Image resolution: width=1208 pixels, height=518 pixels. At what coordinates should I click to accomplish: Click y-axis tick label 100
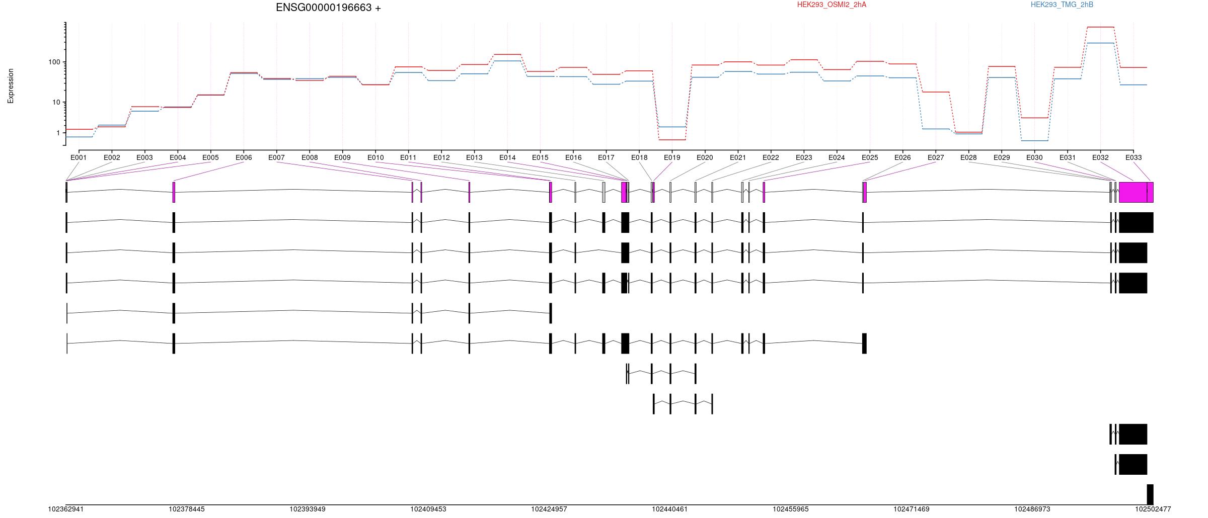pos(54,62)
